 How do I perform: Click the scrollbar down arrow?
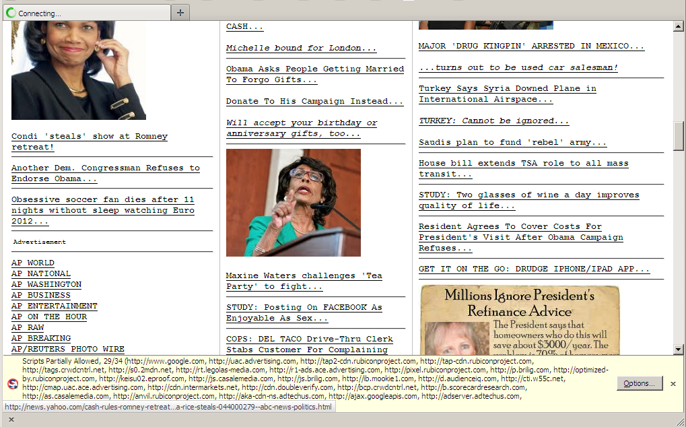[x=678, y=349]
